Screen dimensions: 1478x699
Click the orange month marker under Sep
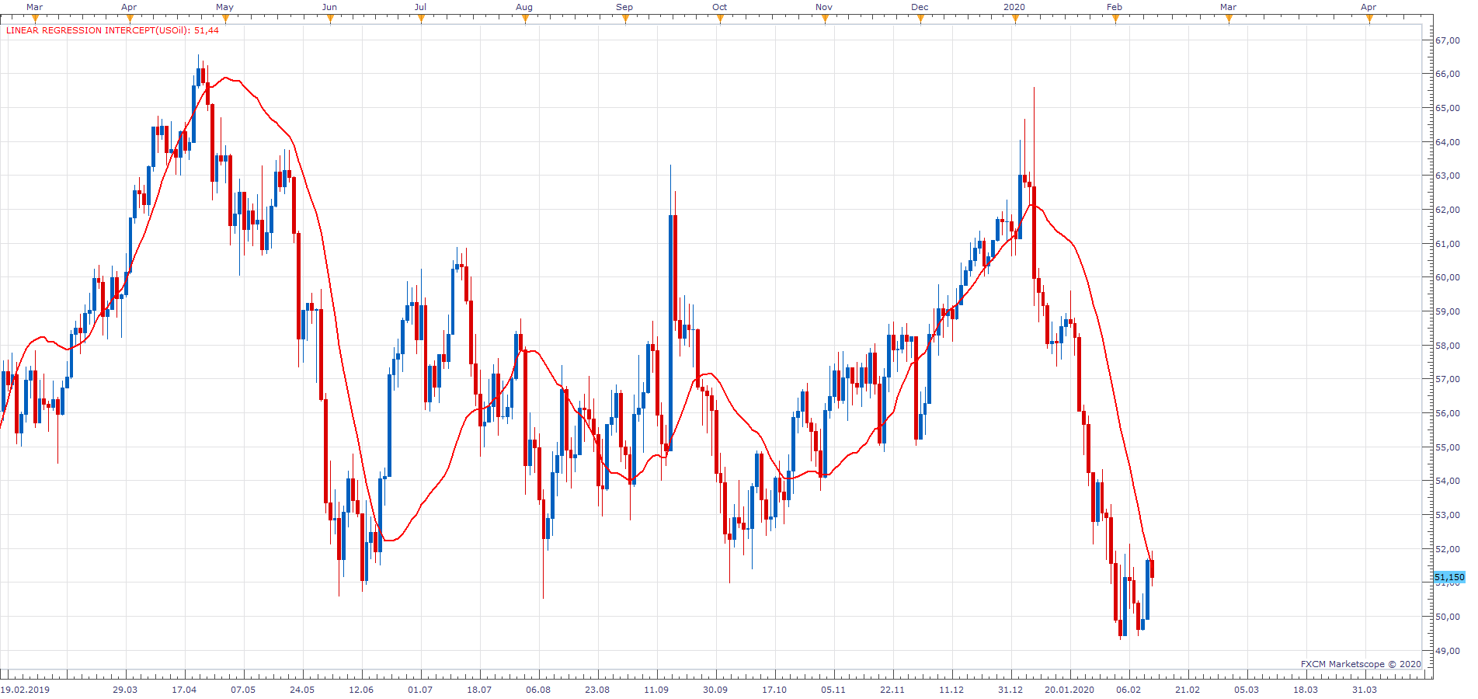click(625, 19)
